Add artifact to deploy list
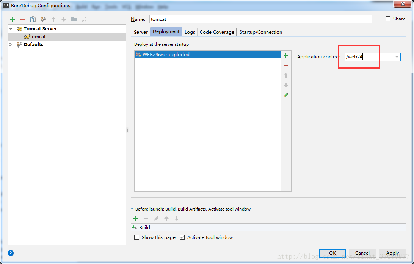Screen dimensions: 414x264 point(286,56)
